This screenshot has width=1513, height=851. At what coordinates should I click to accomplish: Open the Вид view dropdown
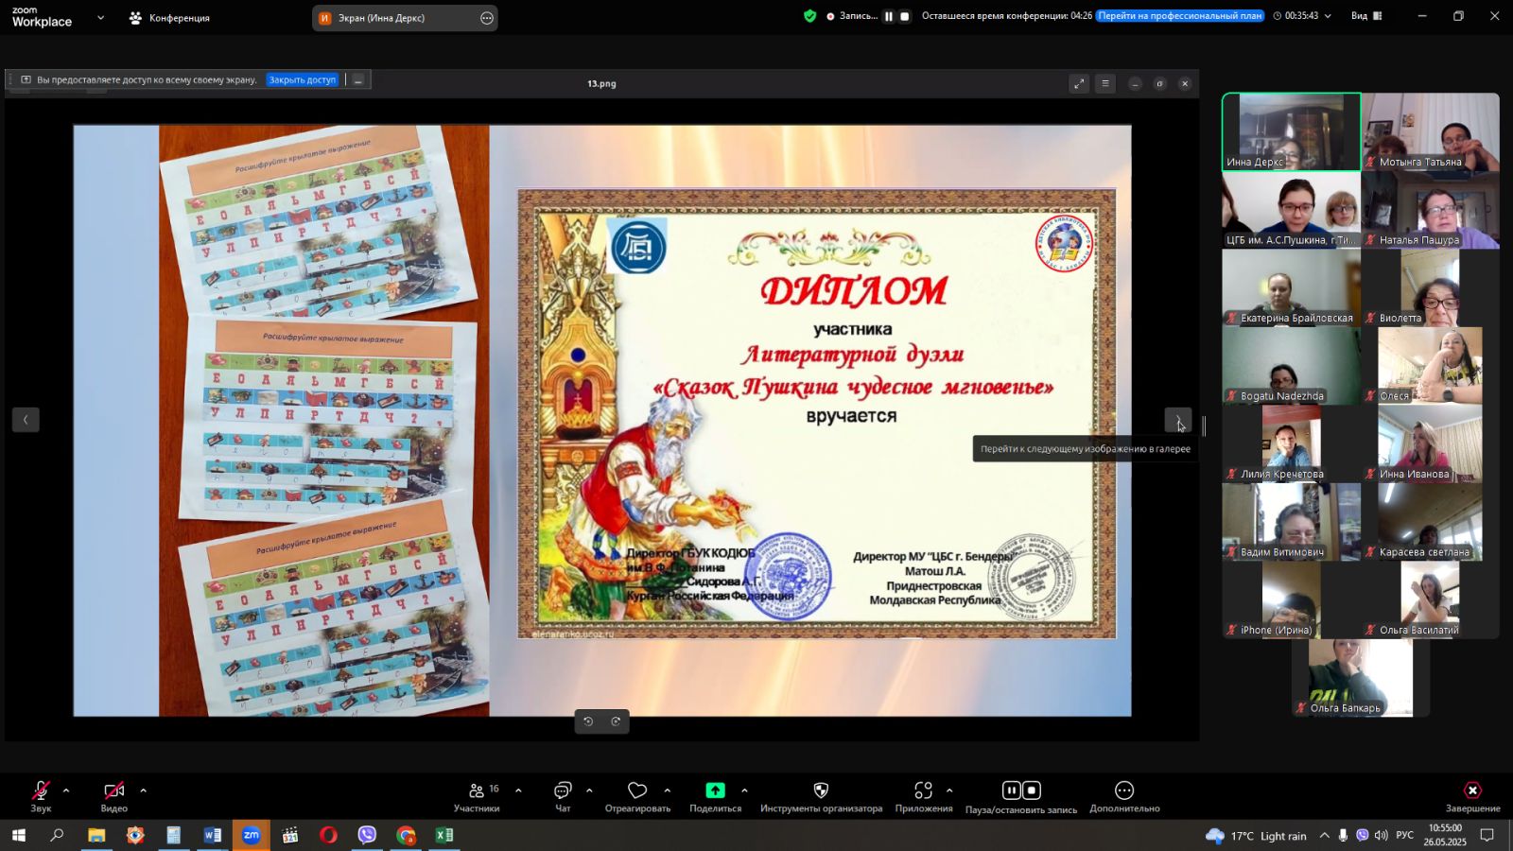coord(1365,16)
